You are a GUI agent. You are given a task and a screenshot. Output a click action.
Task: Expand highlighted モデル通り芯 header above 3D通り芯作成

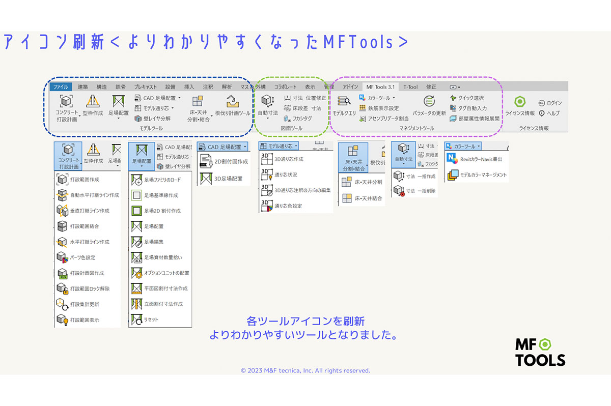click(x=279, y=146)
